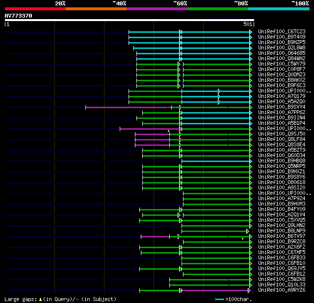Select the UniRef100_A5AZQ0 label
Screen dimensions: 314x303
pyautogui.click(x=282, y=102)
